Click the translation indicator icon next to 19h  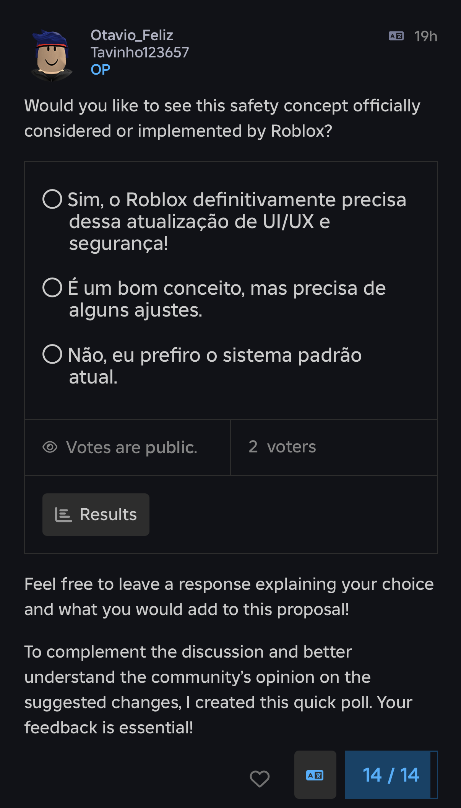click(x=396, y=36)
